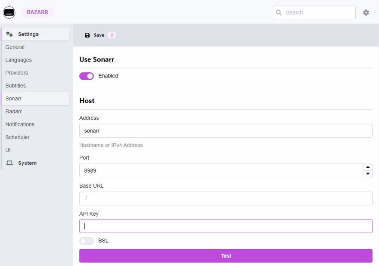Click the magnifier icon in search box

(x=279, y=12)
